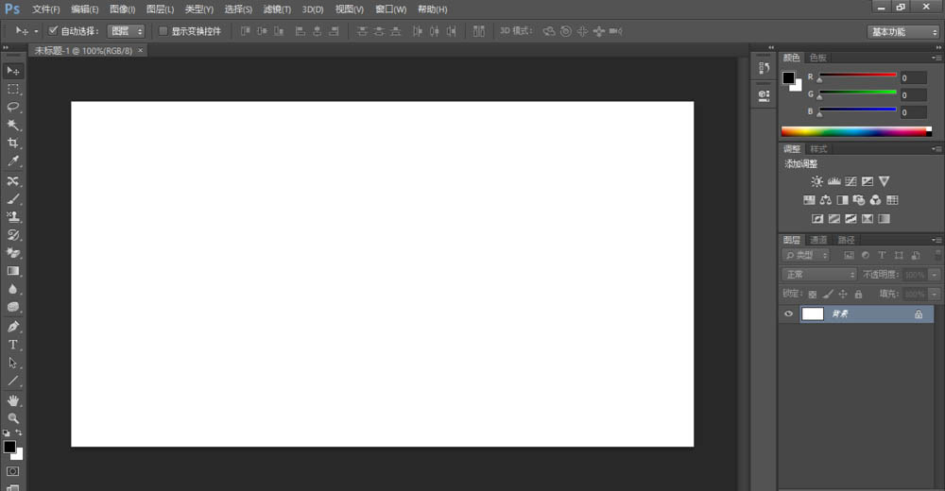Select the Move tool
The image size is (945, 491).
pos(12,71)
